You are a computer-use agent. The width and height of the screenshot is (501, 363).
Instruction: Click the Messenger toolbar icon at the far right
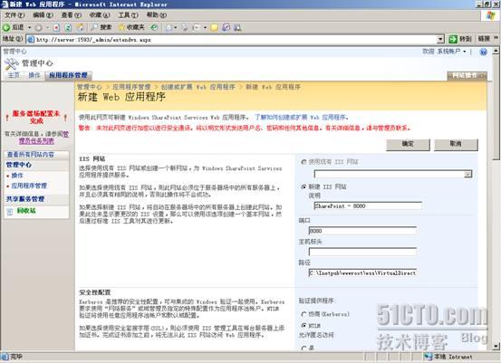(x=237, y=28)
